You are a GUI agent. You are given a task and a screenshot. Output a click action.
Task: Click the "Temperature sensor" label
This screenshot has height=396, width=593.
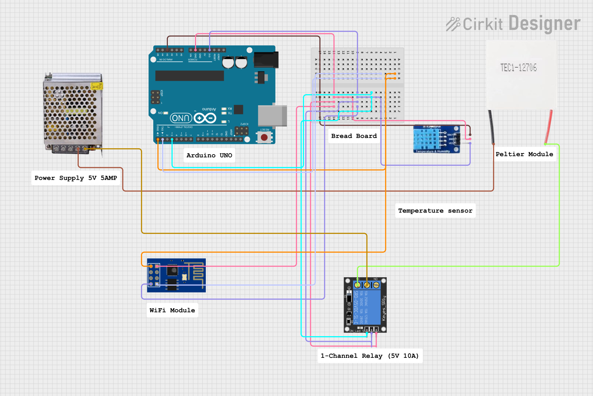435,211
